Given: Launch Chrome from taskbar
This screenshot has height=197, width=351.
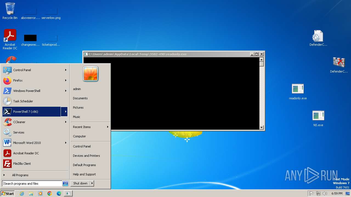Looking at the screenshot, I should (50, 193).
